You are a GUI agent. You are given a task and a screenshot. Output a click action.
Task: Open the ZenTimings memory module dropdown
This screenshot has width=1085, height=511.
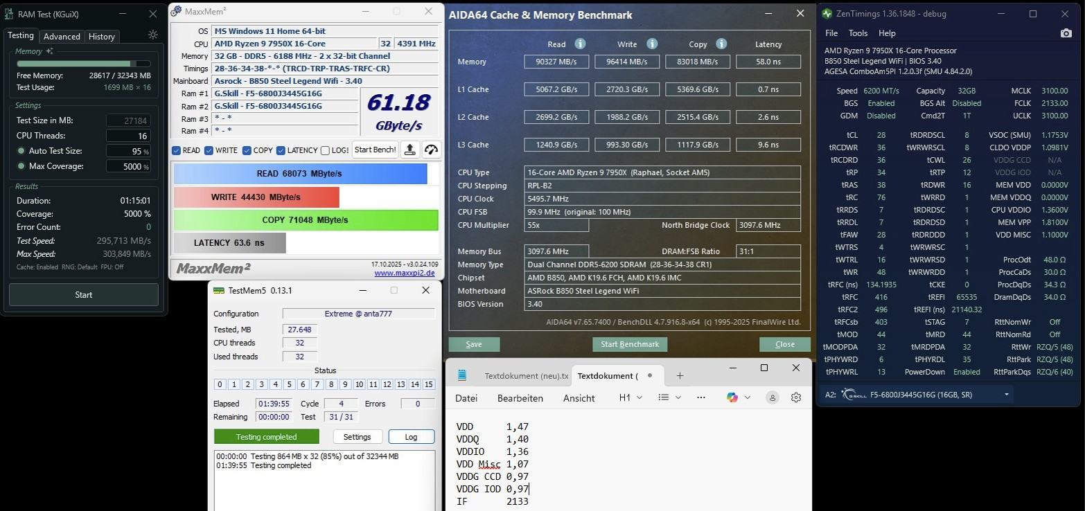1006,394
